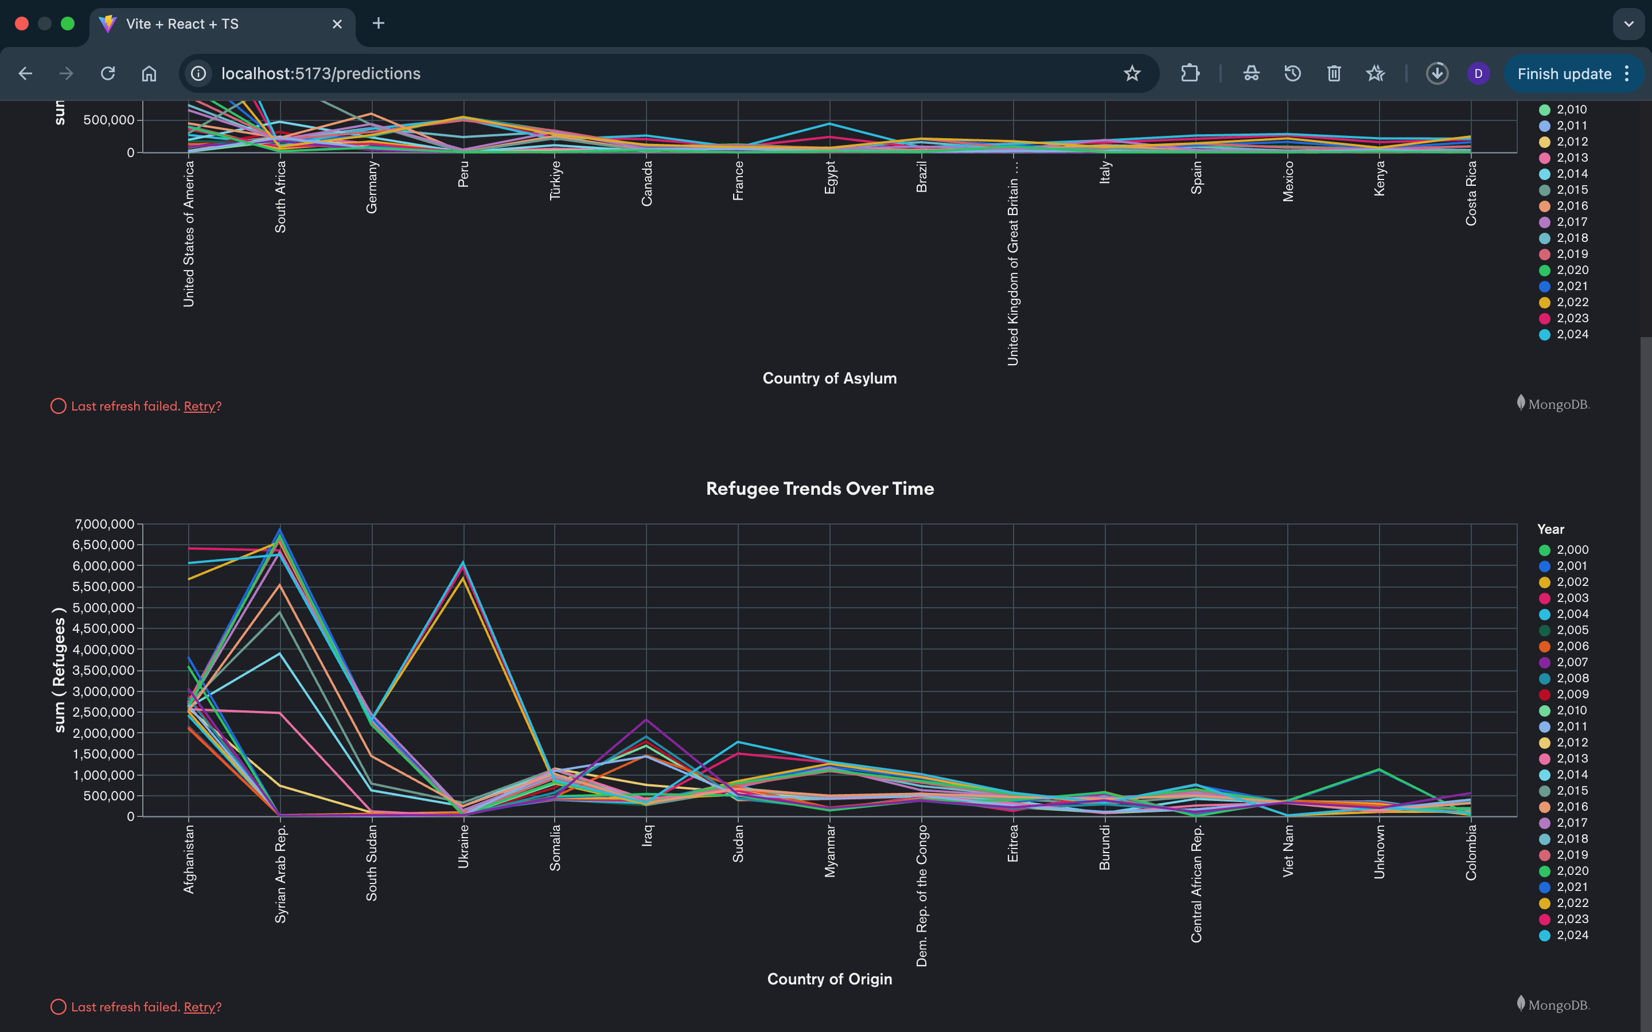
Task: Open the downloads arrow icon
Action: pyautogui.click(x=1437, y=74)
